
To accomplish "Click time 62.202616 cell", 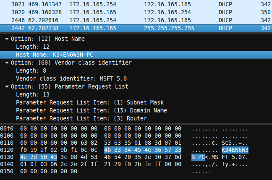I will (x=43, y=20).
